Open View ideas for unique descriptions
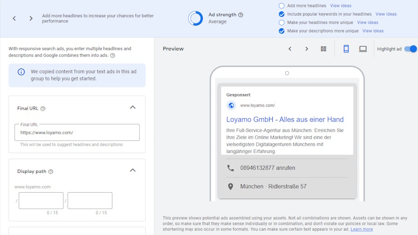 coord(373,31)
